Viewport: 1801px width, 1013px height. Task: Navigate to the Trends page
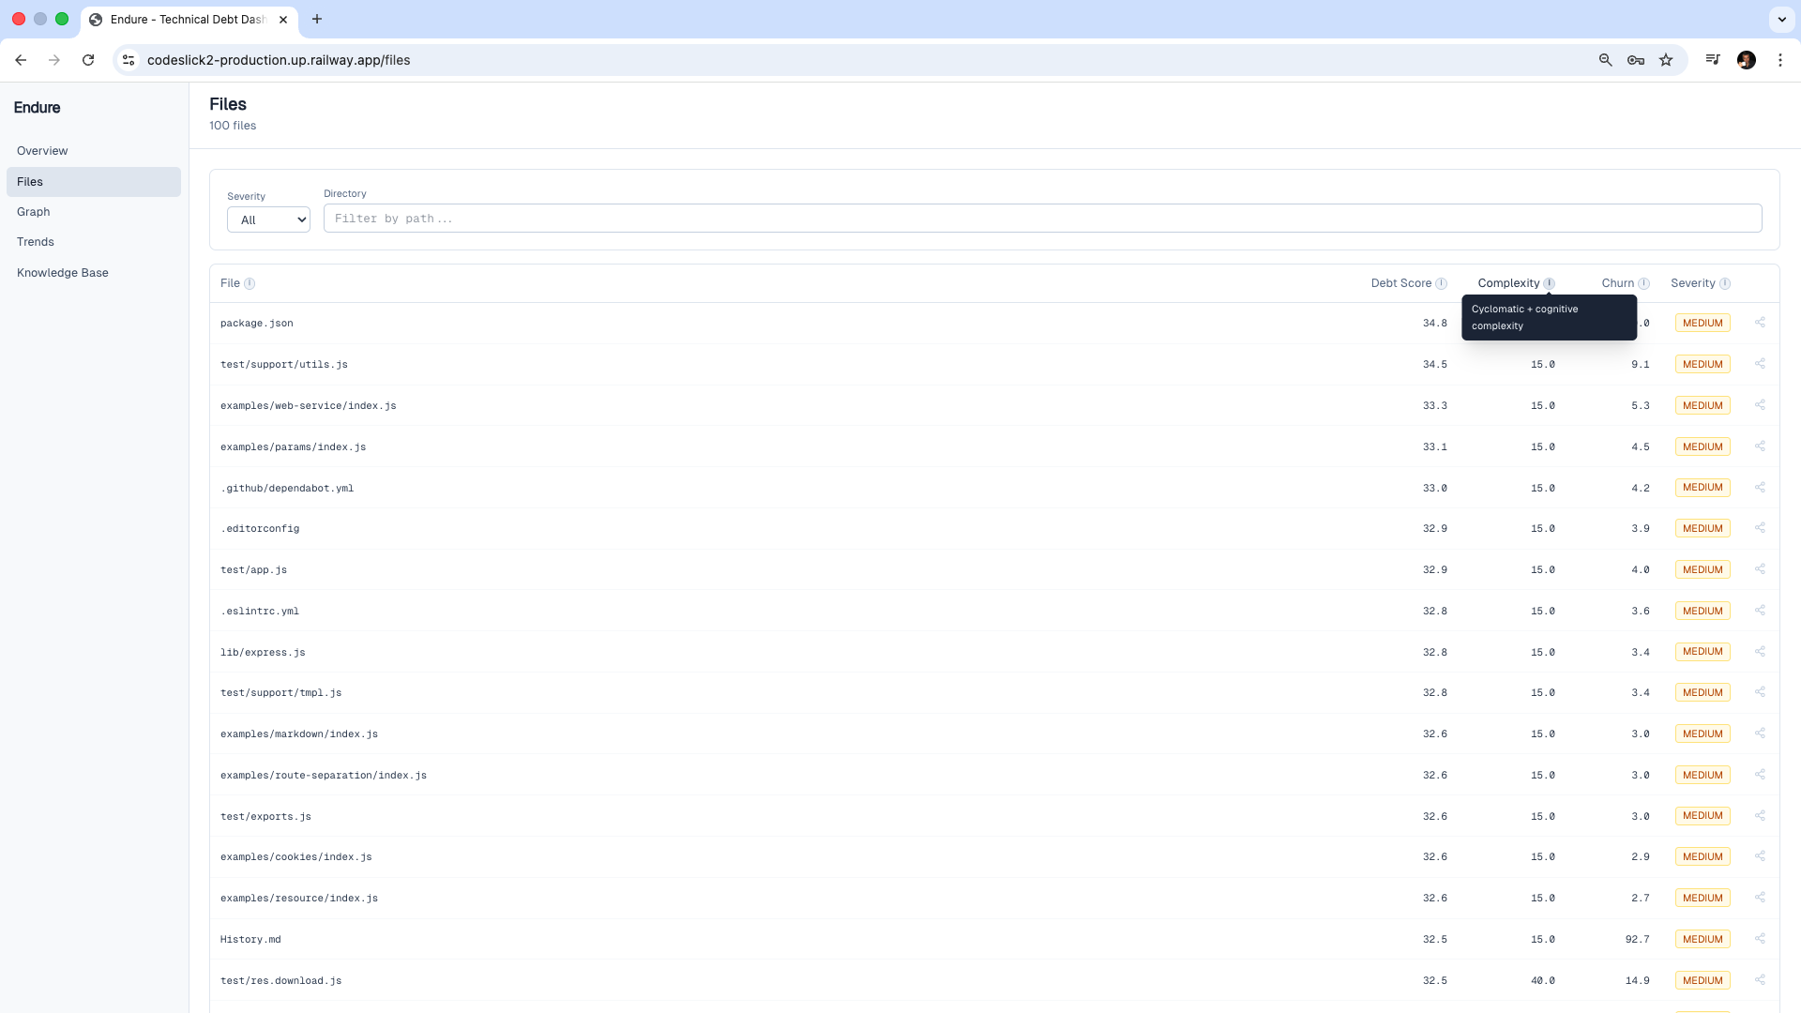(x=36, y=241)
